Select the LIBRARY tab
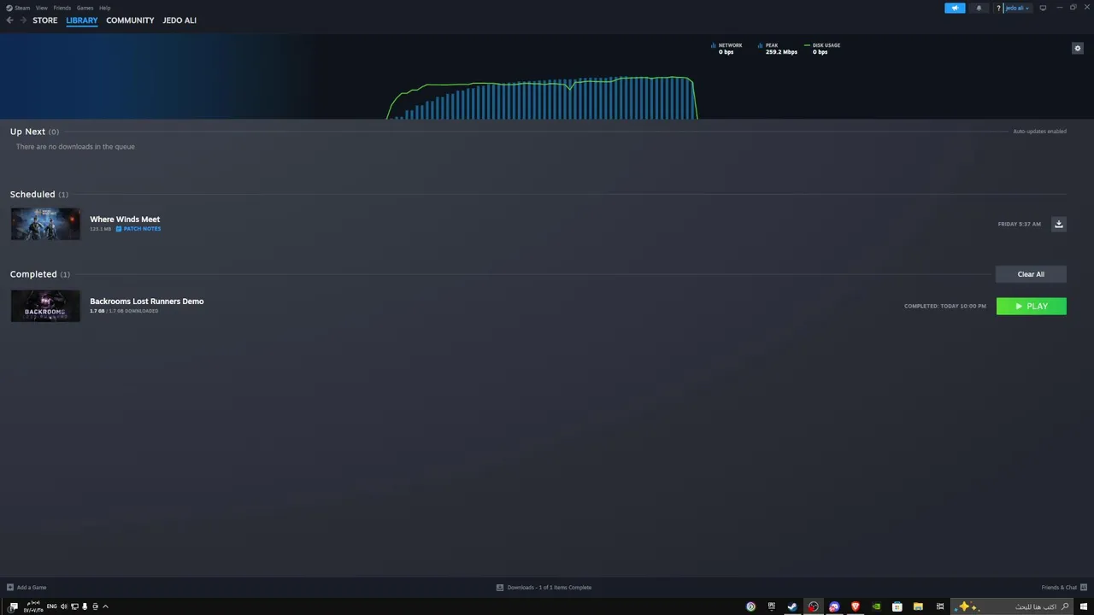The image size is (1094, 615). pyautogui.click(x=82, y=20)
